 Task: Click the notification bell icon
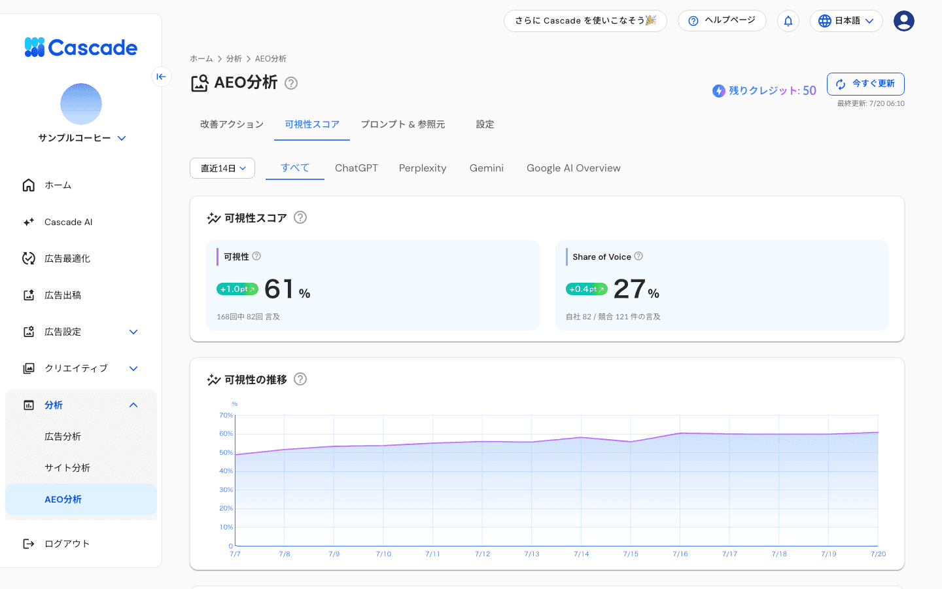788,21
